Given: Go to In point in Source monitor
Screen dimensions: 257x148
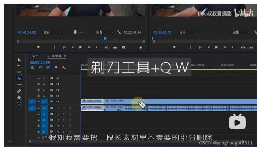Looking at the screenshot, I should 65,47.
